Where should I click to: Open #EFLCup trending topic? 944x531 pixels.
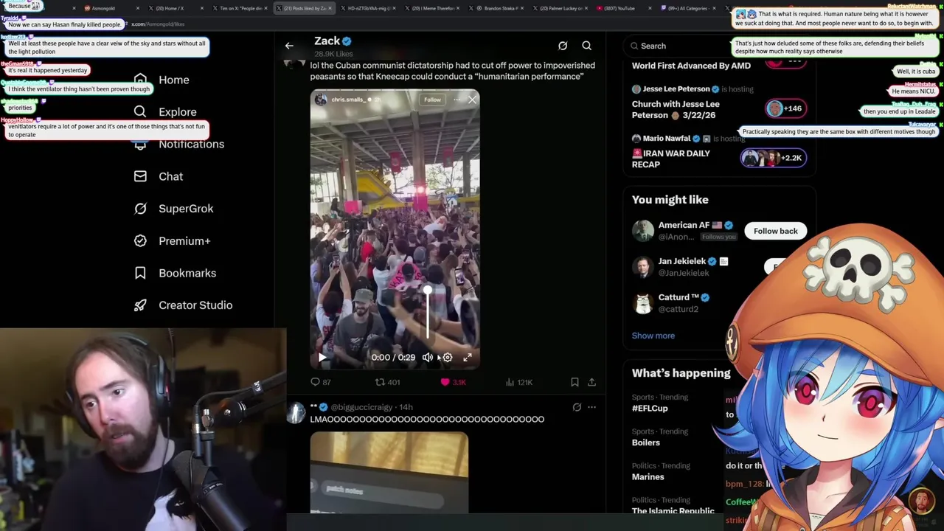tap(650, 408)
